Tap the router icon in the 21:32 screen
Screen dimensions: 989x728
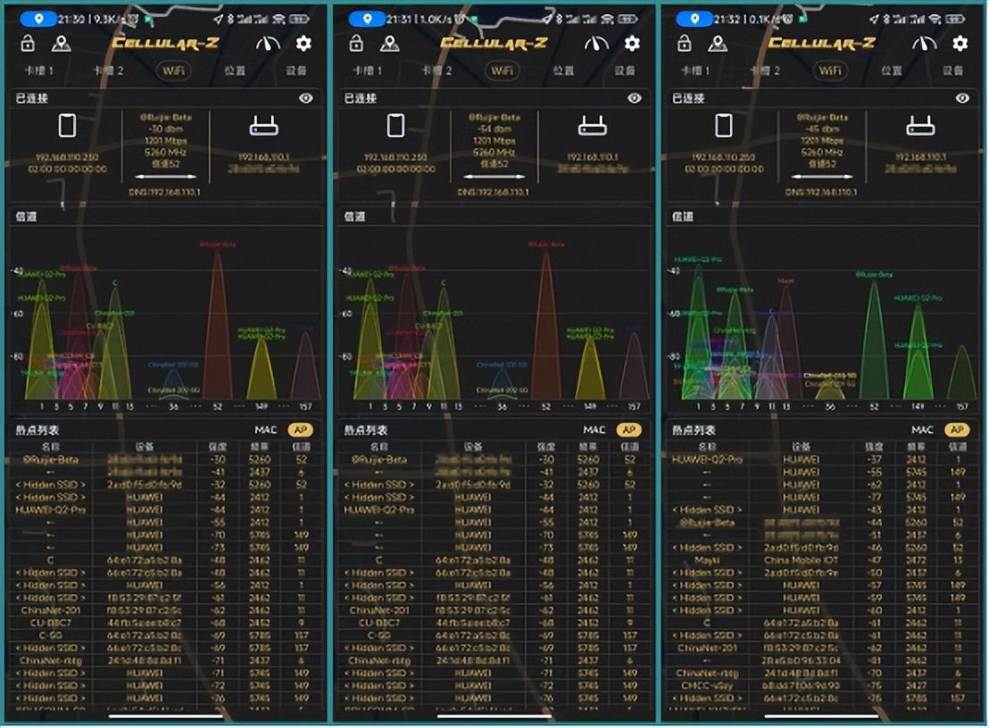click(x=920, y=126)
